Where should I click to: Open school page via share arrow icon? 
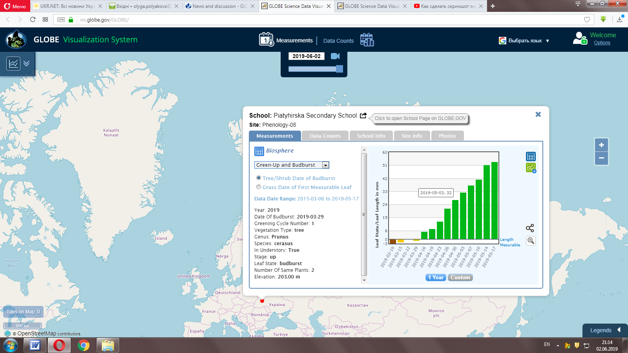pos(363,115)
